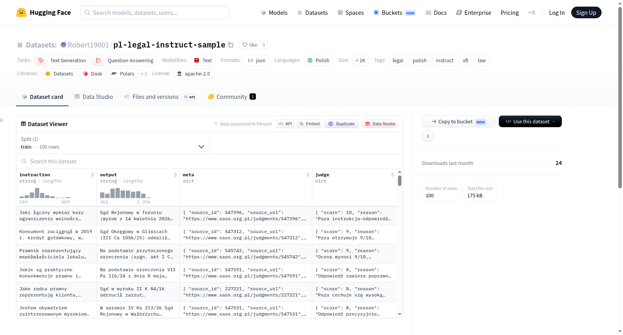Click the left sidebar toggle icon
The width and height of the screenshot is (623, 335).
tap(2, 120)
